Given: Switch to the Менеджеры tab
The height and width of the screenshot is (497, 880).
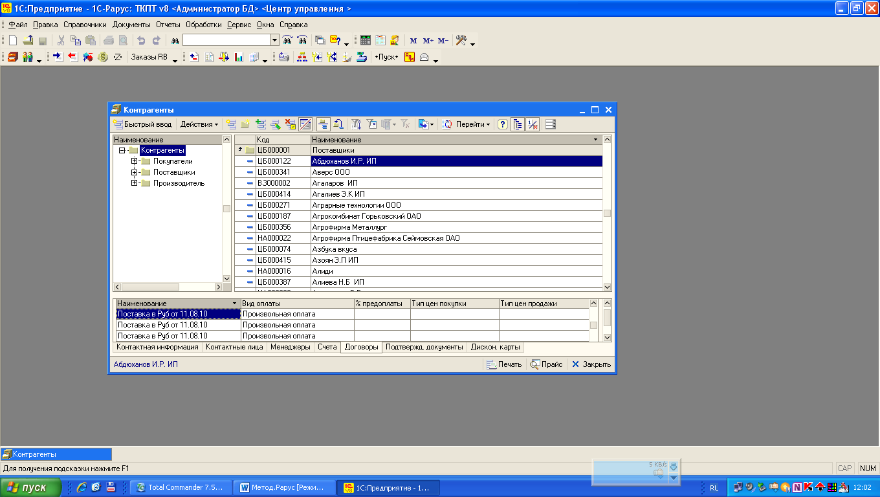Looking at the screenshot, I should point(291,348).
